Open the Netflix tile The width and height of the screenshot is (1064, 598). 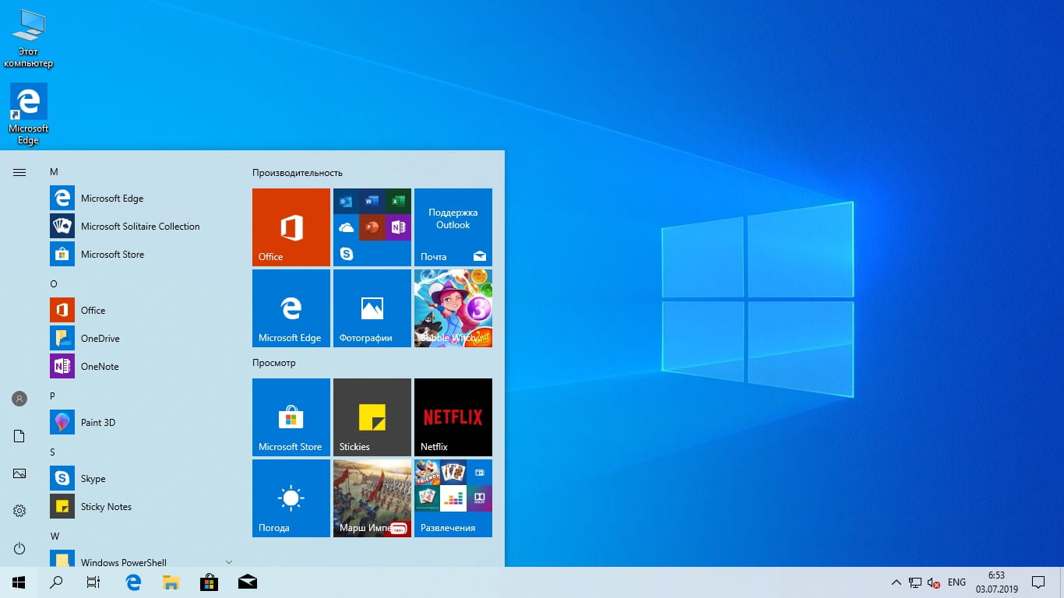tap(453, 417)
